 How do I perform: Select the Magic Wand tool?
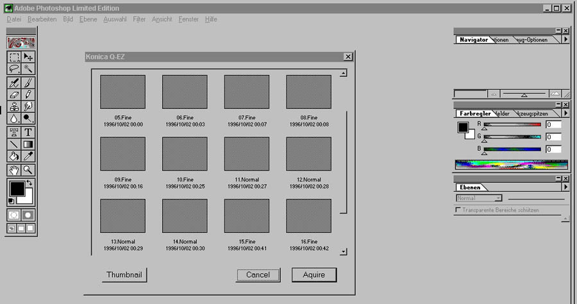(28, 69)
